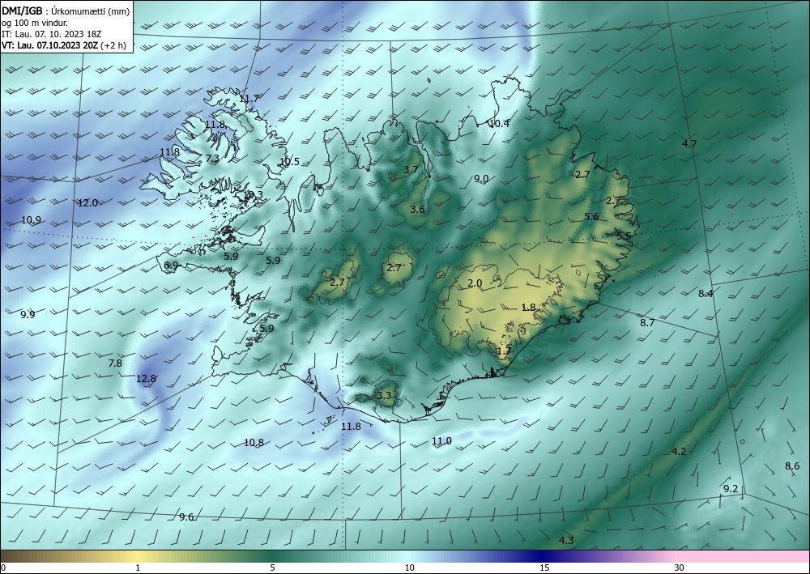This screenshot has width=810, height=574.
Task: Click the 9.6 value near the bottom edge
Action: pyautogui.click(x=186, y=517)
